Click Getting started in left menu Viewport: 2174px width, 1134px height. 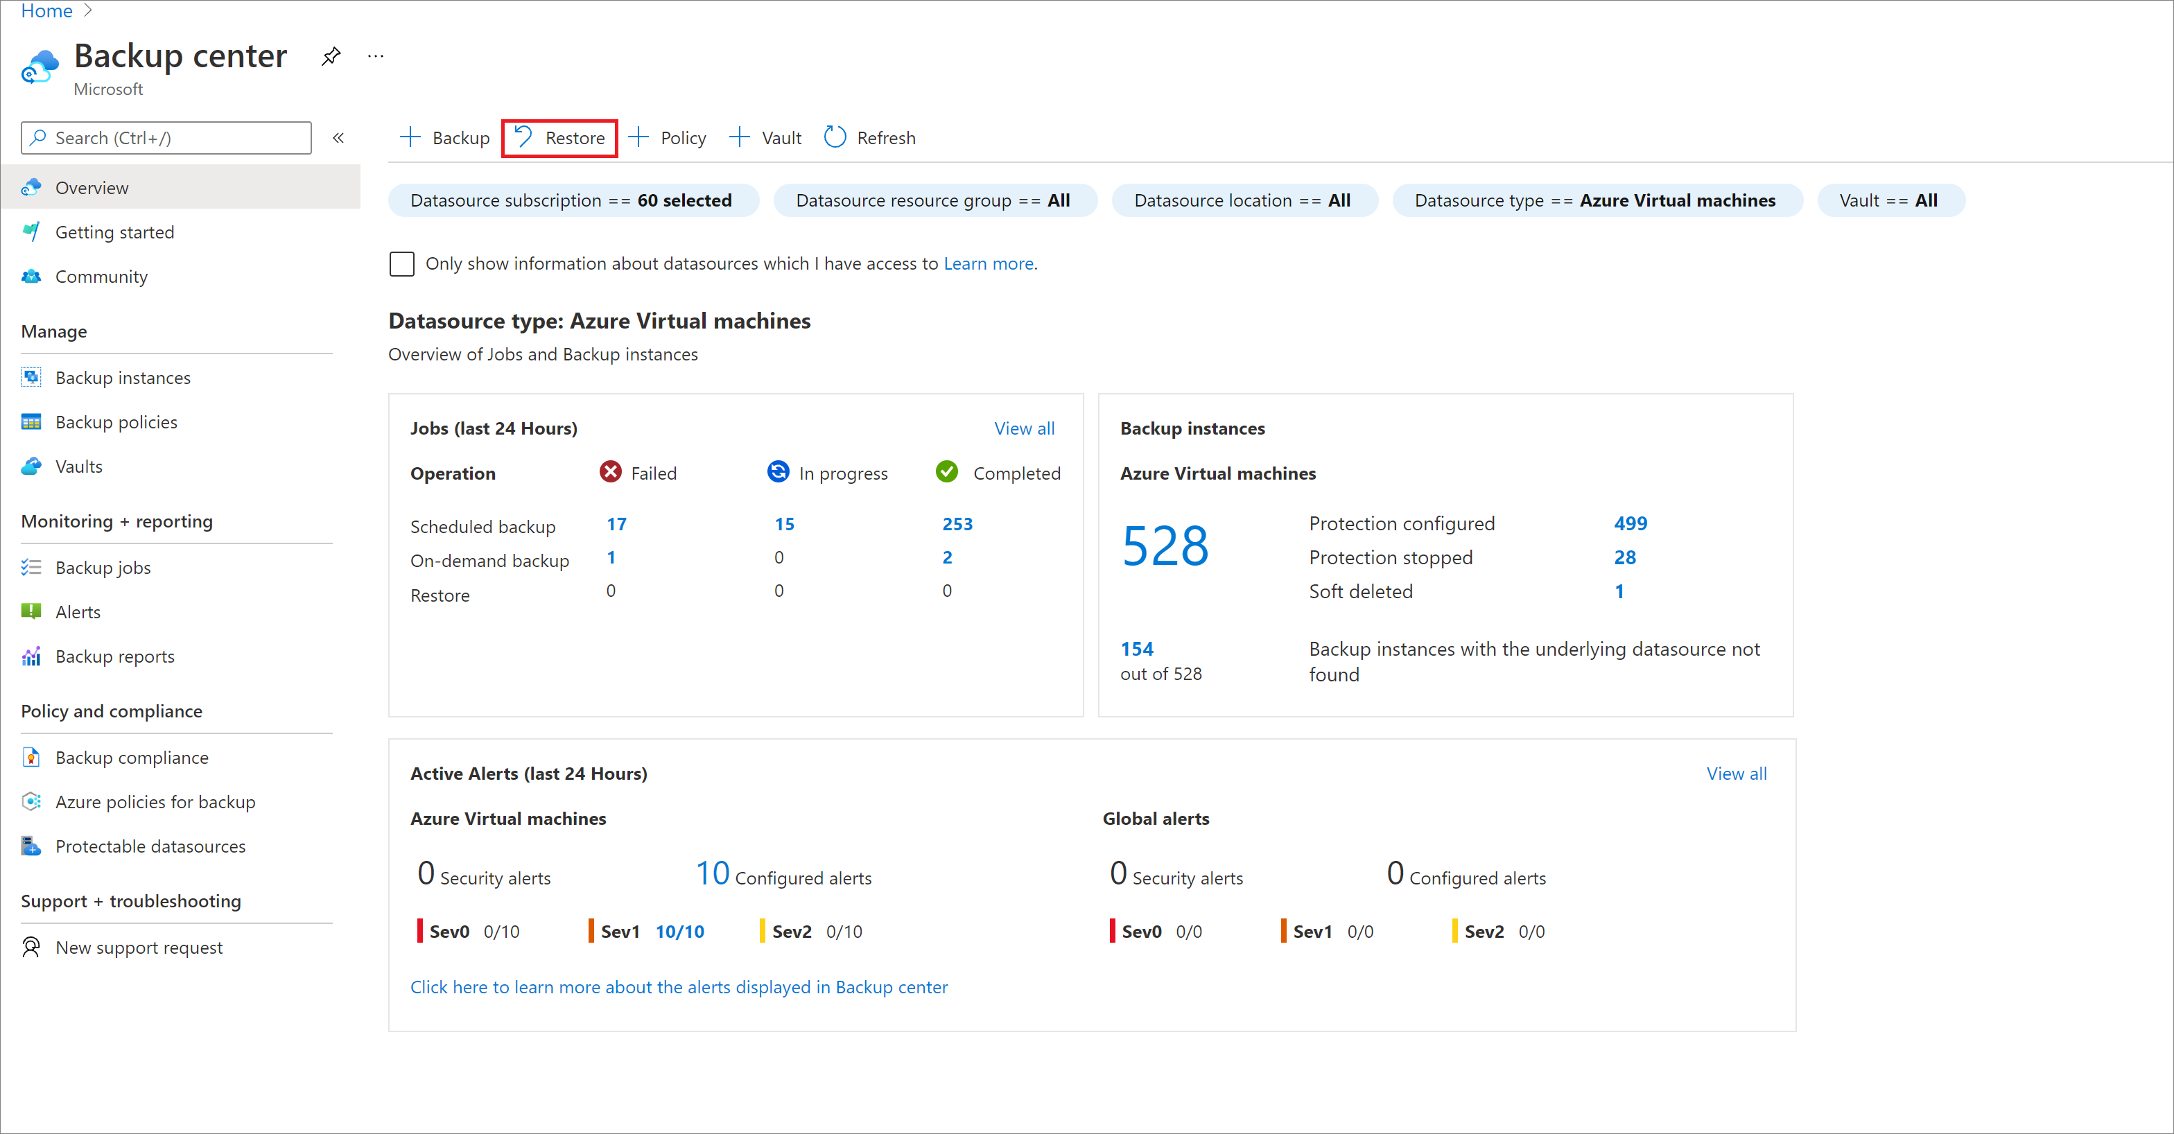click(116, 232)
